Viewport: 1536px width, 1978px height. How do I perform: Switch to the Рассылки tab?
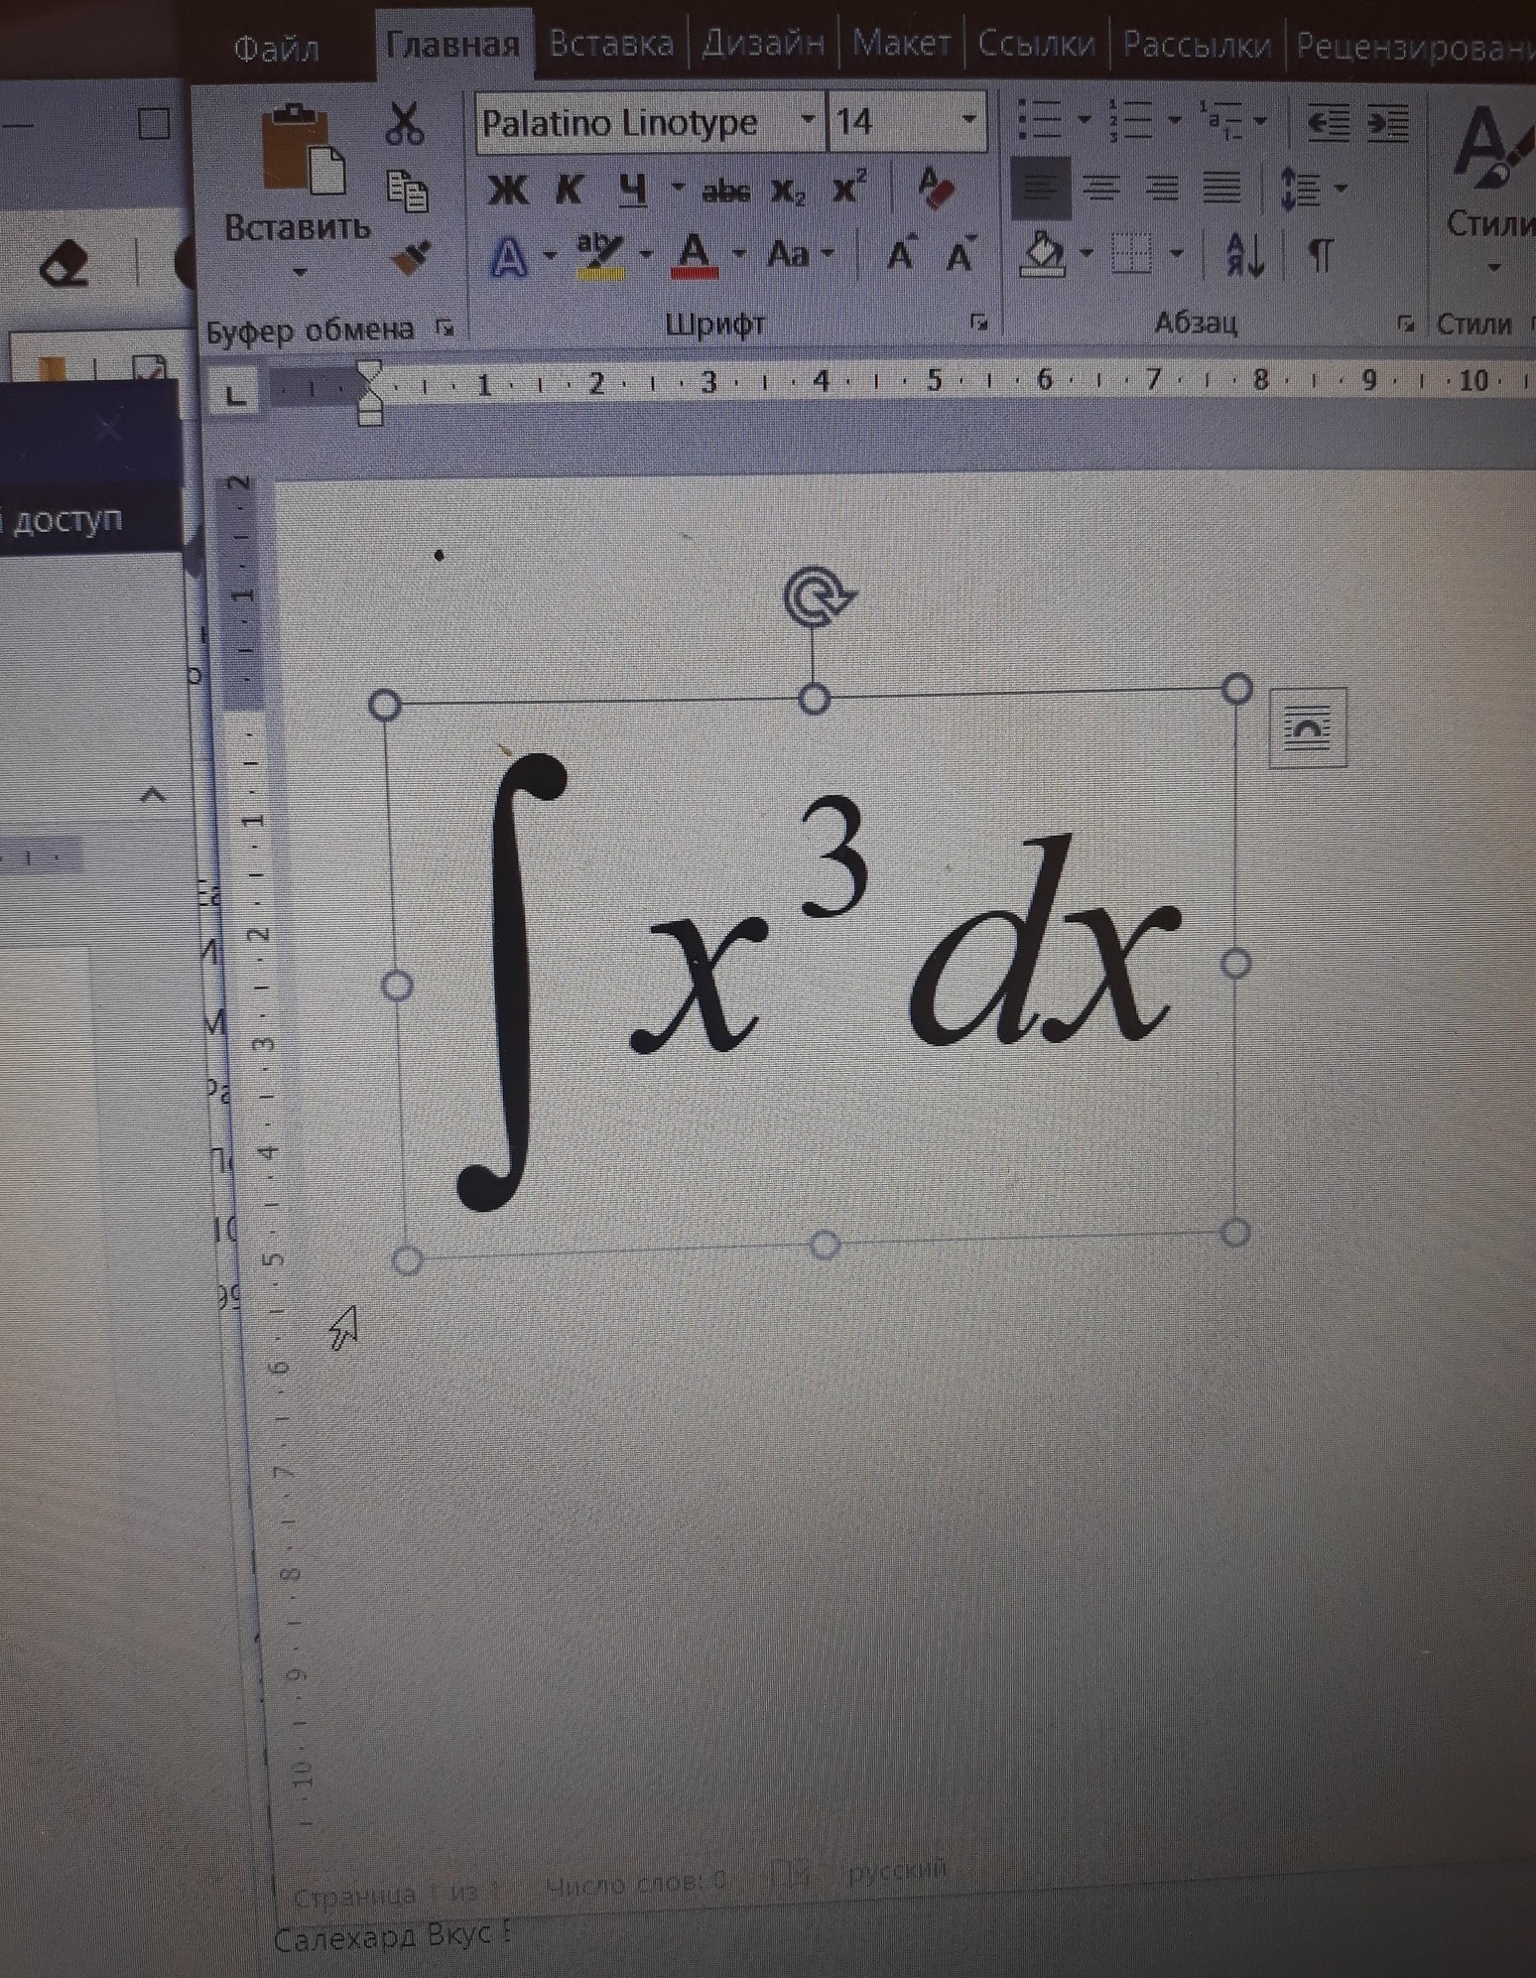[1198, 45]
